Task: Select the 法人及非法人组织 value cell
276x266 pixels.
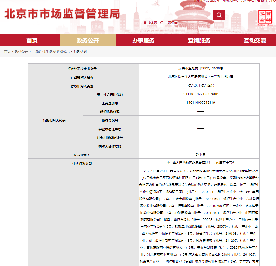Action: pos(199,85)
